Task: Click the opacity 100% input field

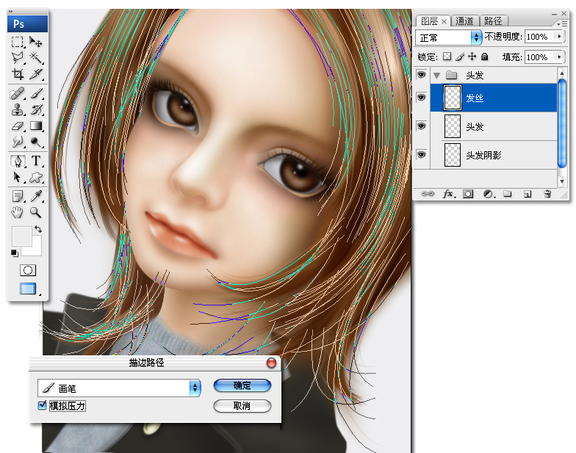Action: pos(540,37)
